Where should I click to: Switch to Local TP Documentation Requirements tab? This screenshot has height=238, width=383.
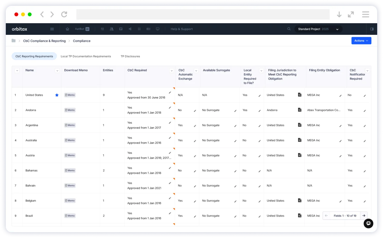pyautogui.click(x=86, y=56)
